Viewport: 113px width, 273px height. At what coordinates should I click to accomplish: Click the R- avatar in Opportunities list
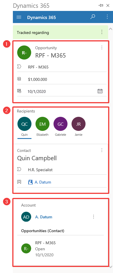coord(26,249)
